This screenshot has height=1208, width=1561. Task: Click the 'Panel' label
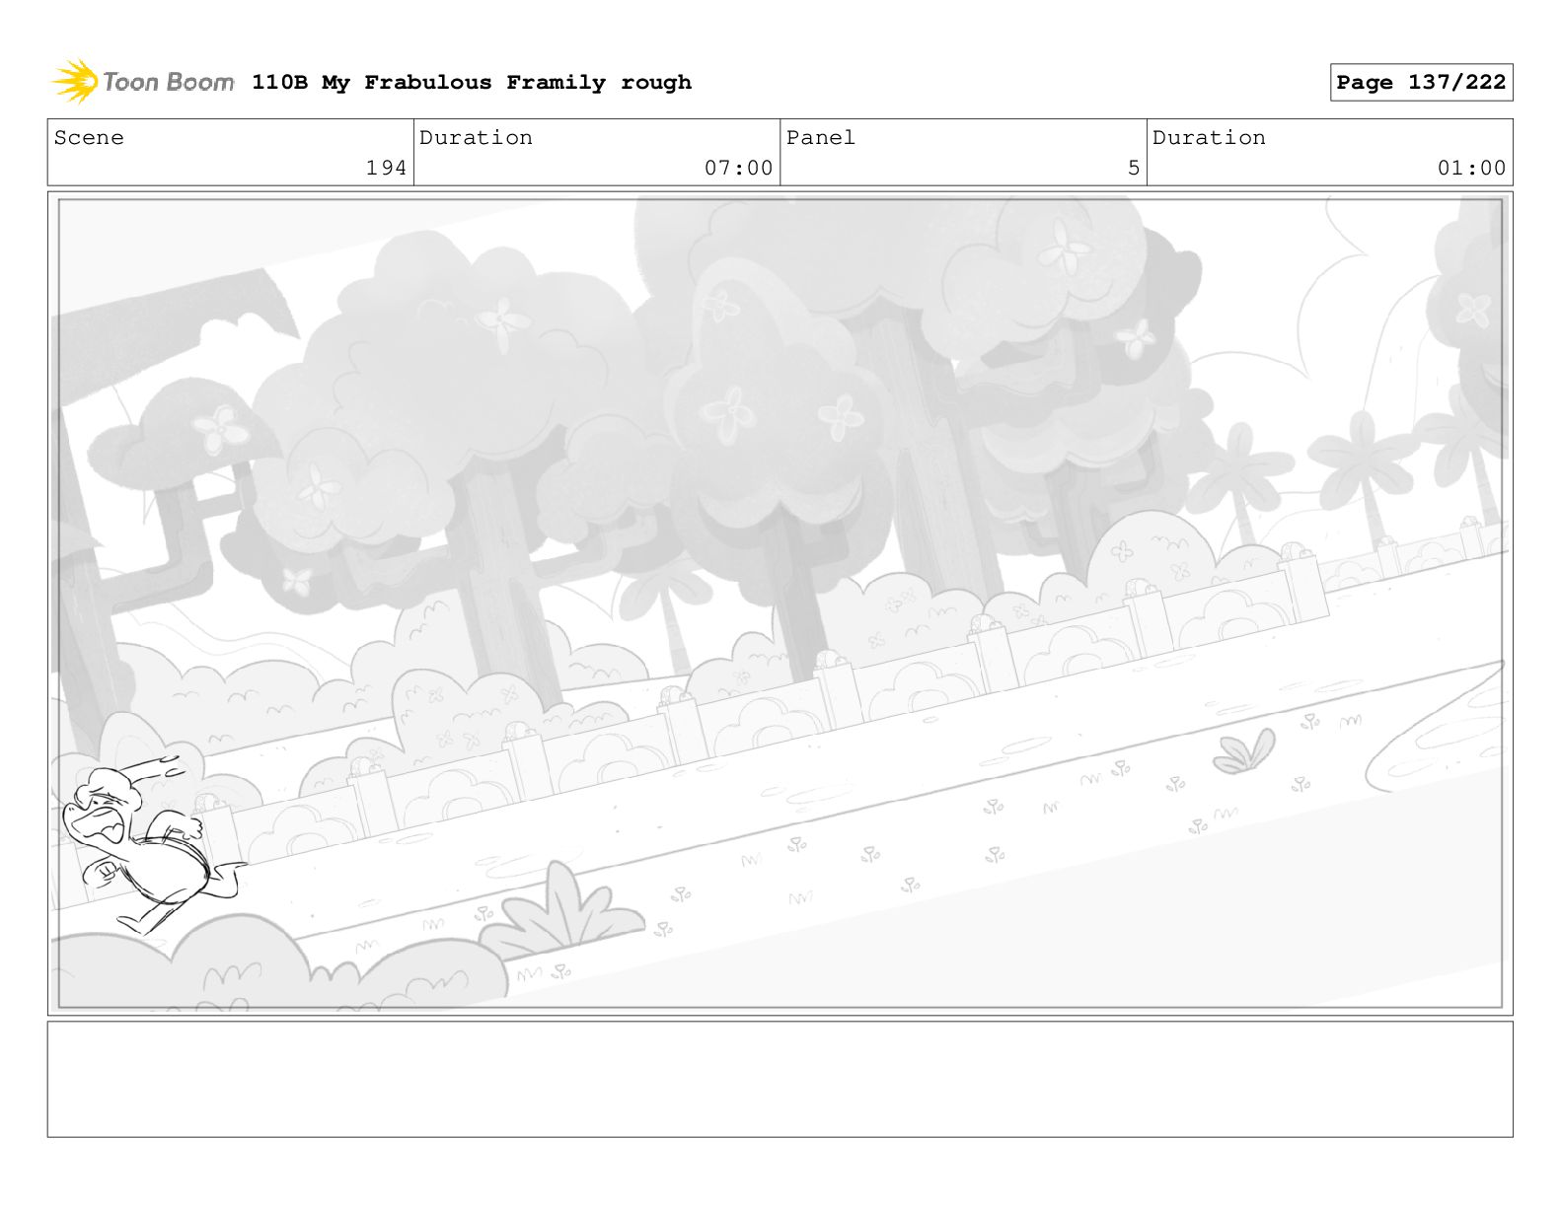click(820, 138)
